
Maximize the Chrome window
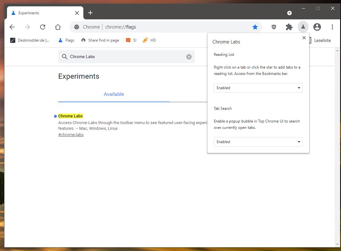pyautogui.click(x=318, y=8)
